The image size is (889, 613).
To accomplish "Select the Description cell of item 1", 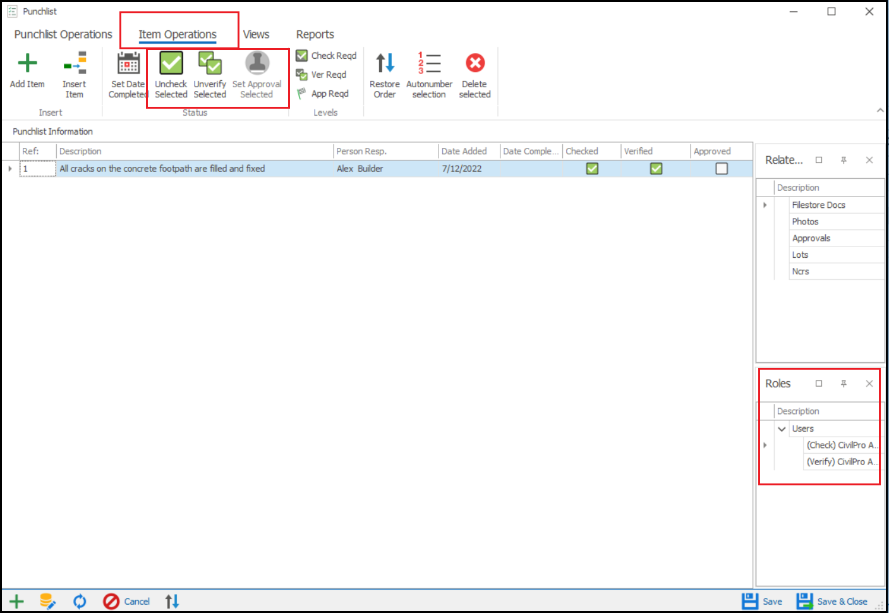I will tap(190, 169).
